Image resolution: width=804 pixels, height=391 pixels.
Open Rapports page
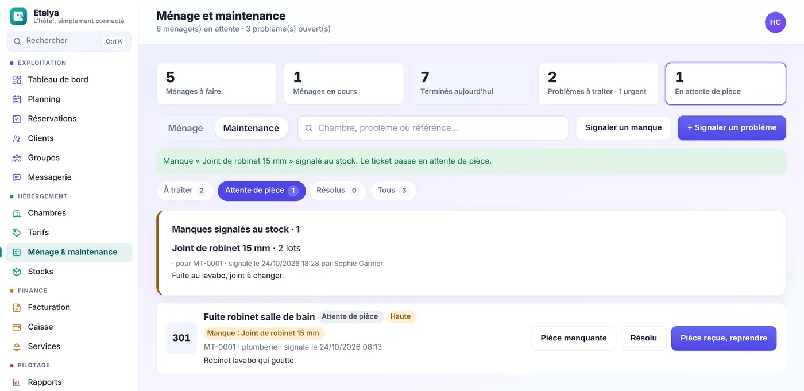click(69, 382)
